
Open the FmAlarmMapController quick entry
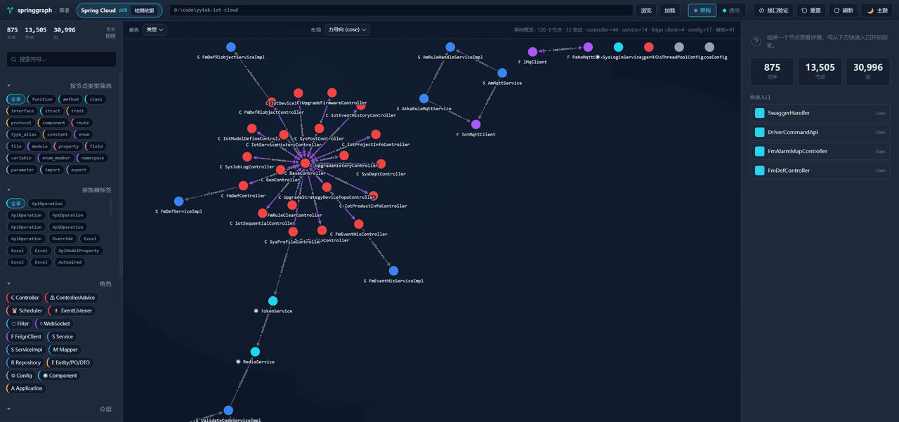coord(820,151)
